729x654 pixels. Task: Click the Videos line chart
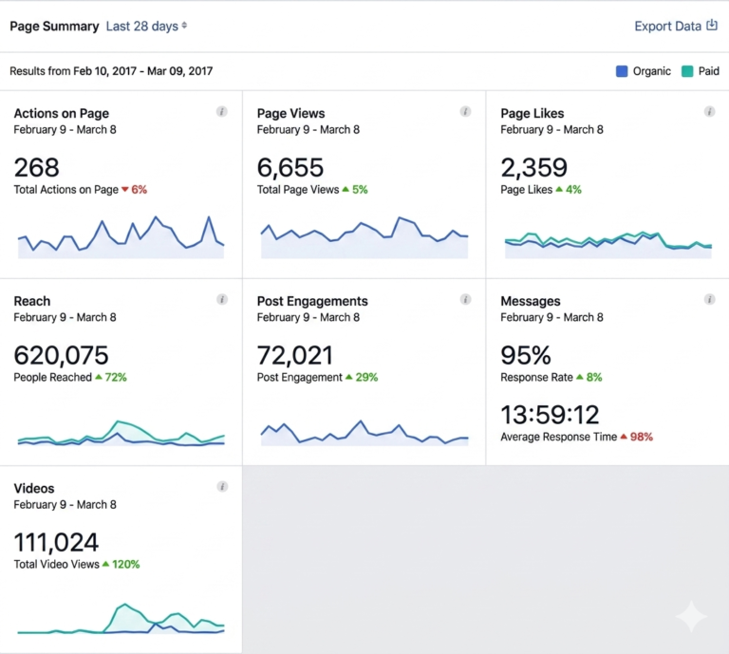pyautogui.click(x=121, y=619)
